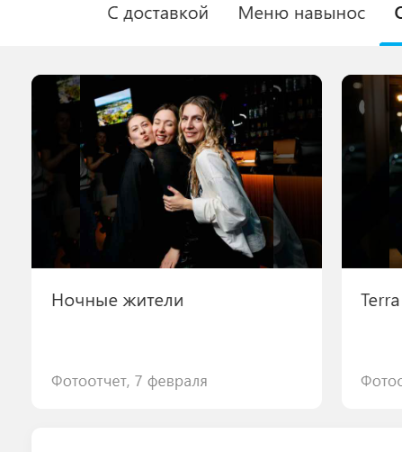The width and height of the screenshot is (402, 452).
Task: Click the blurred left strip of the photo
Action: pos(56,171)
